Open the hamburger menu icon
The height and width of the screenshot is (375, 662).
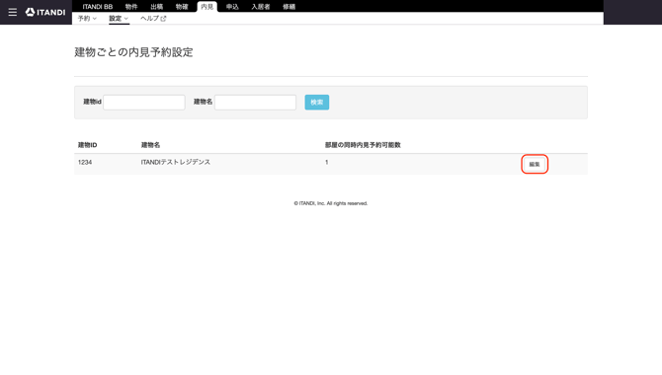coord(13,12)
